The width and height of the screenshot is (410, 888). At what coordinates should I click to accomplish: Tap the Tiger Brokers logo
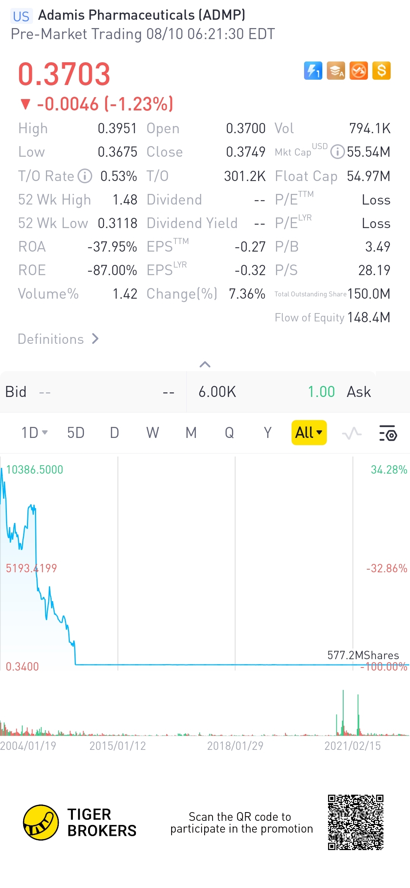(41, 822)
